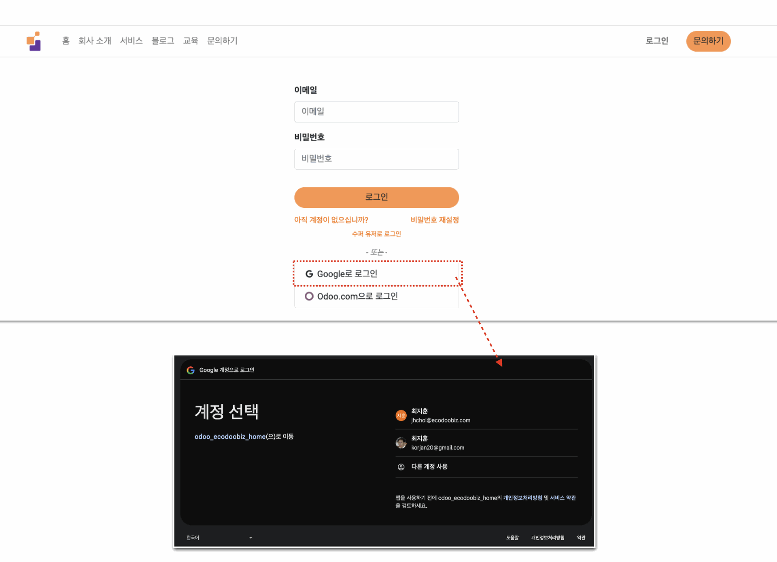This screenshot has width=777, height=562.
Task: Choose 다른 계정 사용
Action: point(486,467)
